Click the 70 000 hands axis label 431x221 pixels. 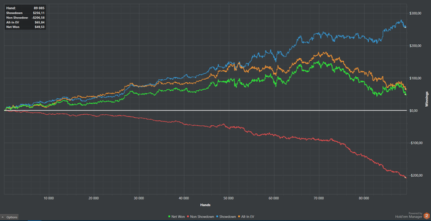(319, 198)
